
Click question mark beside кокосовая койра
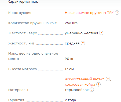[98, 84]
